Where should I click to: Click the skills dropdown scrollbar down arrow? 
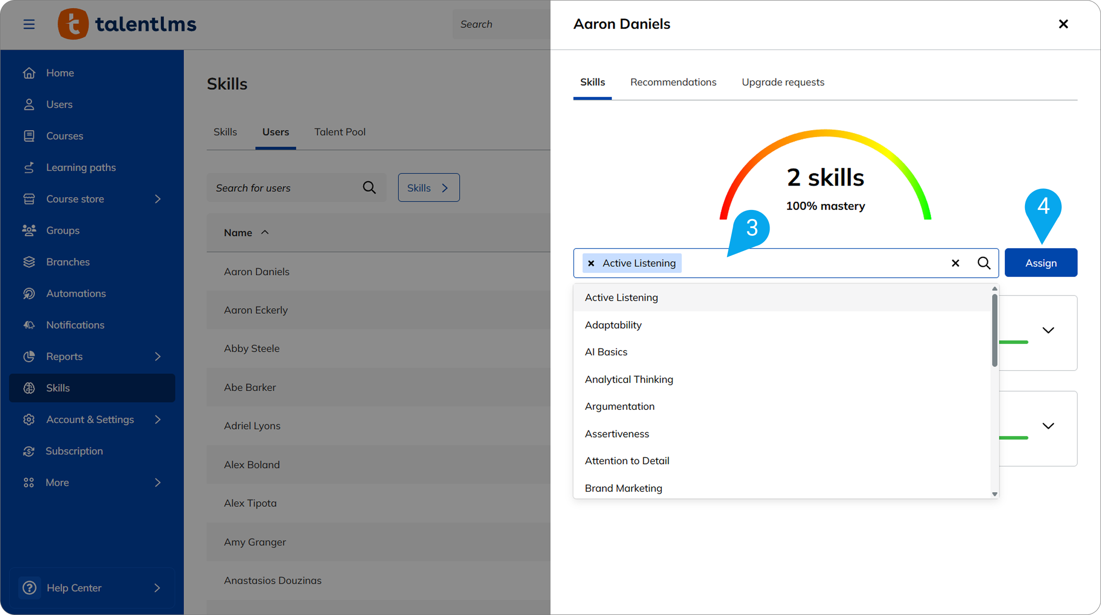(x=994, y=494)
